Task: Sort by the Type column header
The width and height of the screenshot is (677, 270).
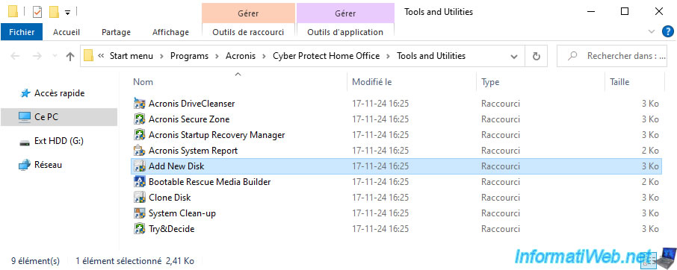Action: point(490,82)
